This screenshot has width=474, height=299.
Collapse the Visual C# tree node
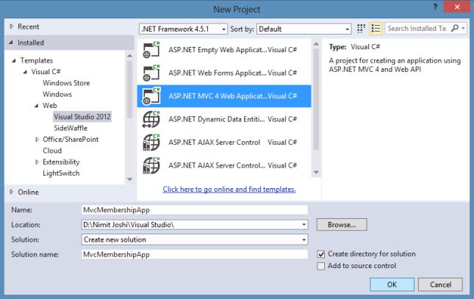[25, 72]
